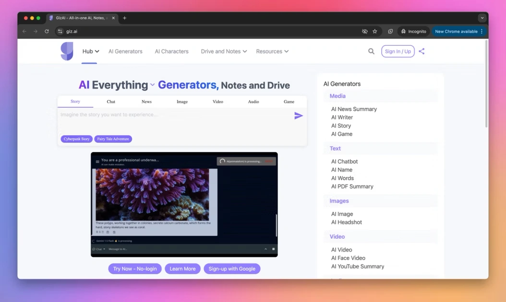
Task: Expand the Hub dropdown menu
Action: [89, 51]
